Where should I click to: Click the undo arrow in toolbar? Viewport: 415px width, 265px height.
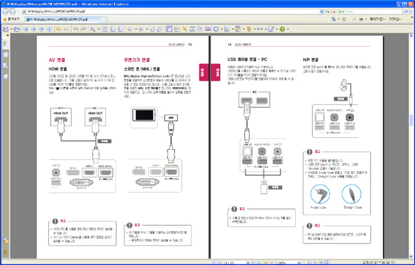76,29
